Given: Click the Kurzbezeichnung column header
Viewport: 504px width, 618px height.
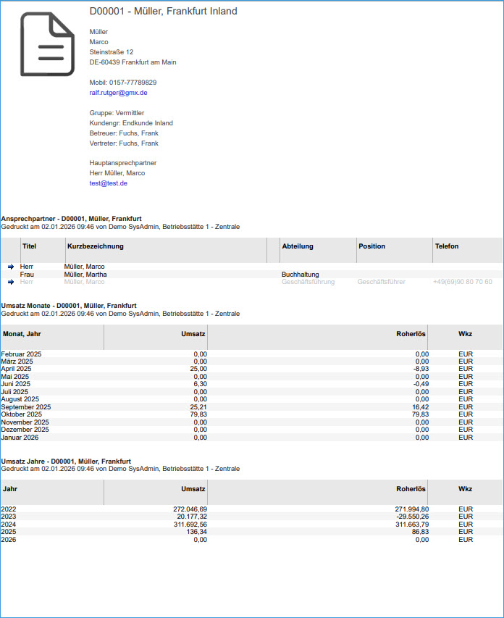Looking at the screenshot, I should coord(96,246).
